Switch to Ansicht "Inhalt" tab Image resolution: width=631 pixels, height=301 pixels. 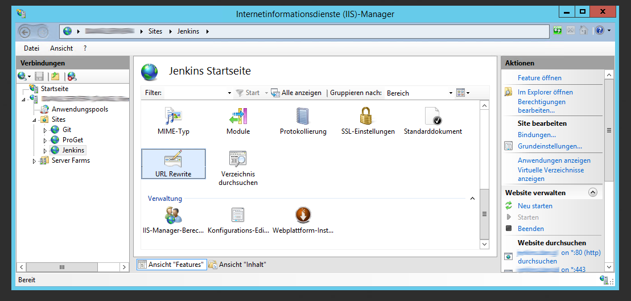[x=238, y=265]
